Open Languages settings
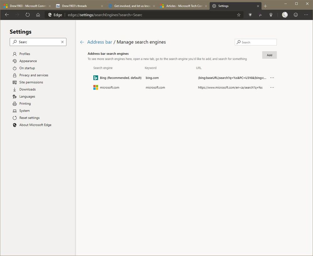The image size is (313, 256). coord(27,96)
